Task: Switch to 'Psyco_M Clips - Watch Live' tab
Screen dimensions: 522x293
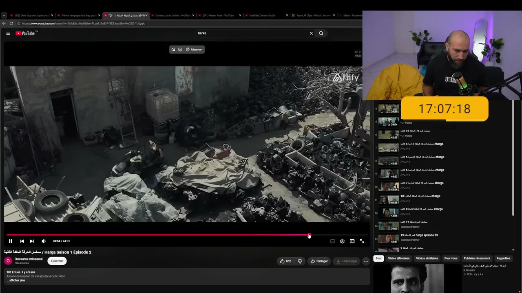Action: [x=314, y=15]
